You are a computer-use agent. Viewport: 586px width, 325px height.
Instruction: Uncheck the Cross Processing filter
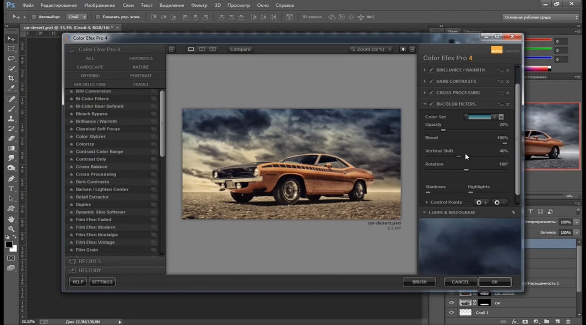[431, 93]
